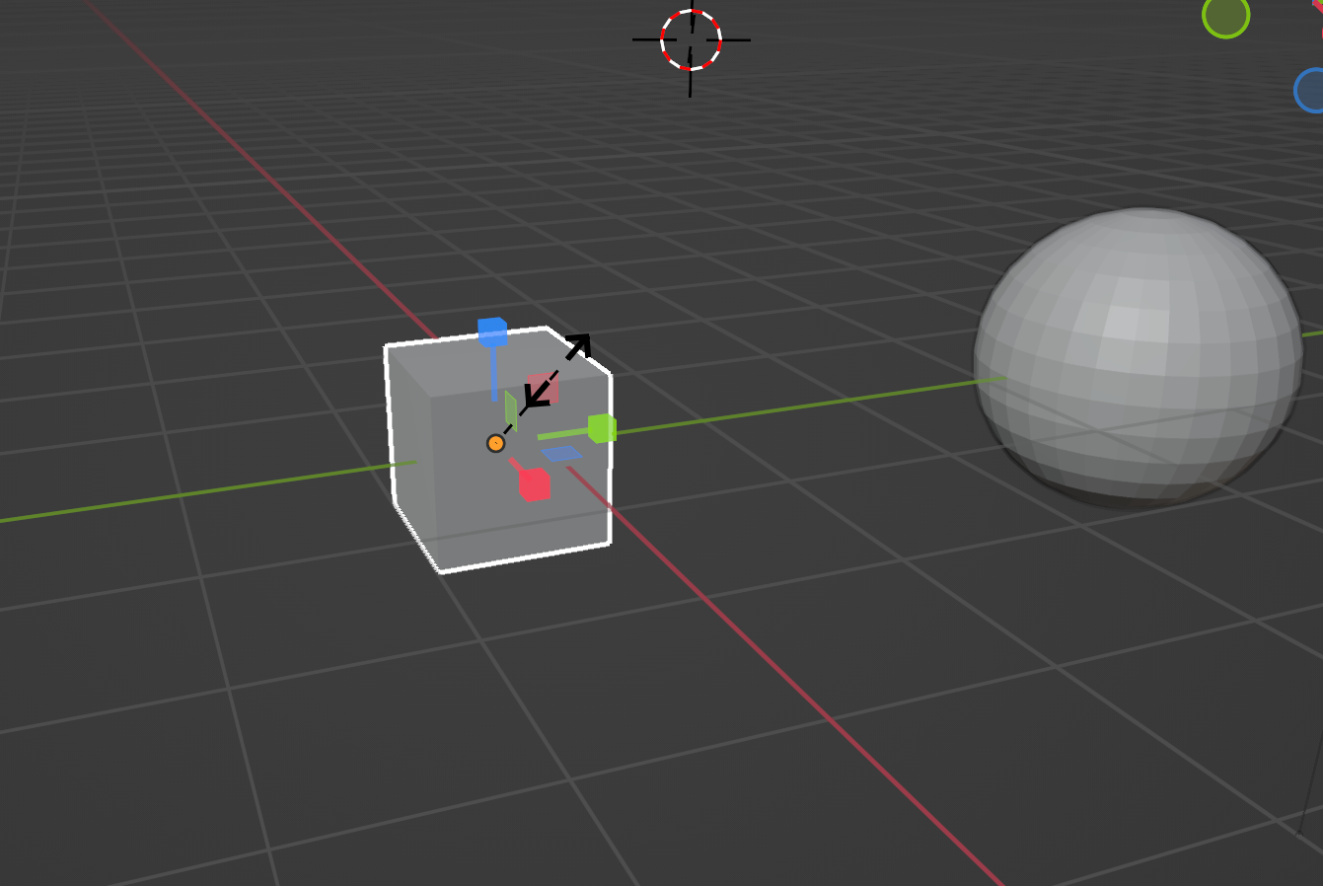This screenshot has height=886, width=1323.
Task: Click the green Y-axis navigation gizmo circle
Action: pos(1226,16)
